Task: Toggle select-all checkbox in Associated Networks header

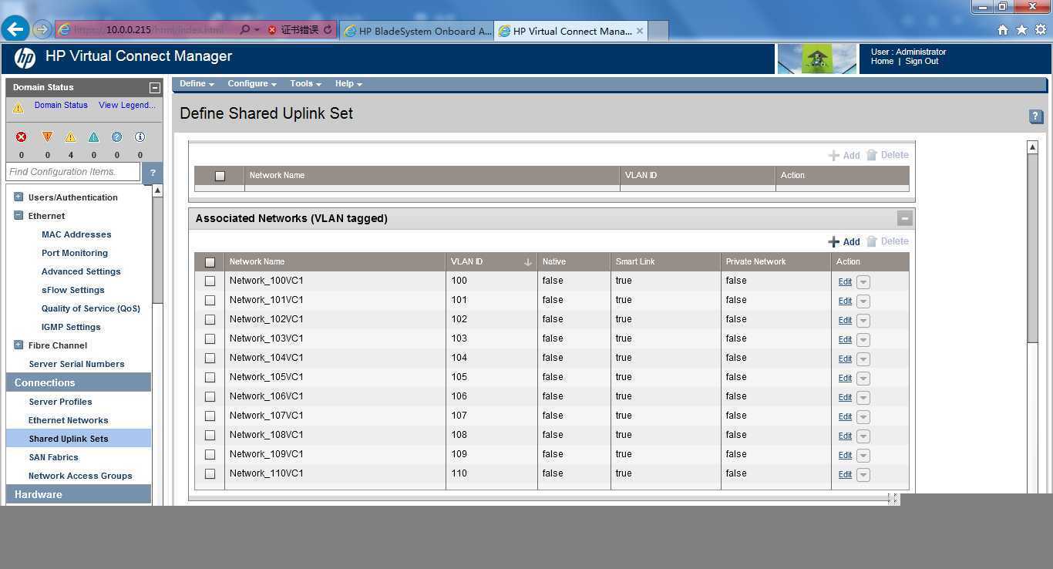Action: point(210,262)
